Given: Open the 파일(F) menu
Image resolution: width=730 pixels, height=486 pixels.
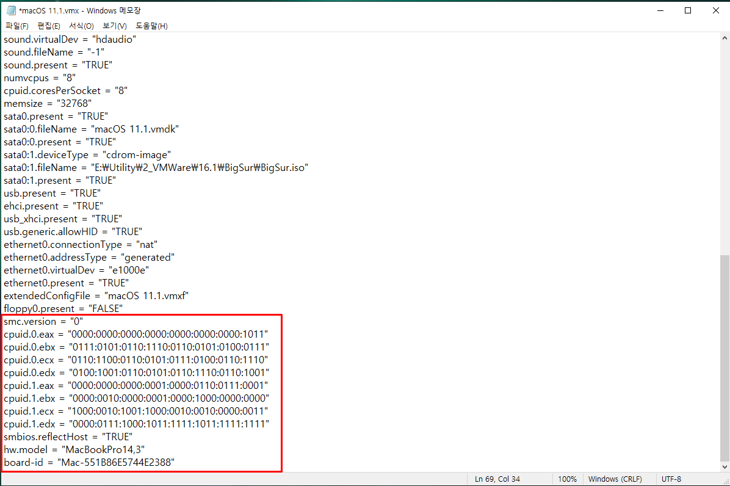Looking at the screenshot, I should (16, 26).
